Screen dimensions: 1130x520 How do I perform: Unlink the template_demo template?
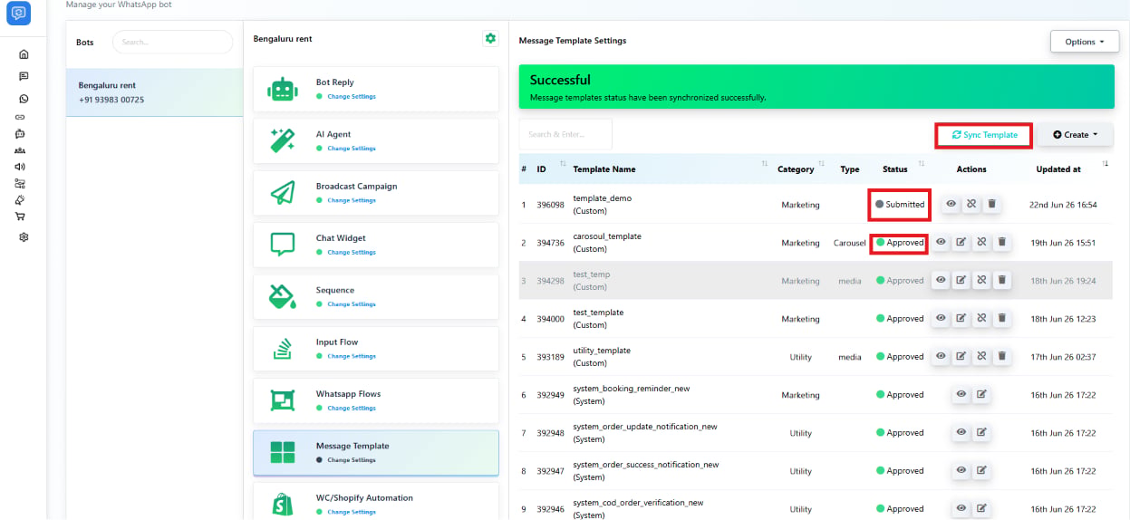[x=971, y=205]
